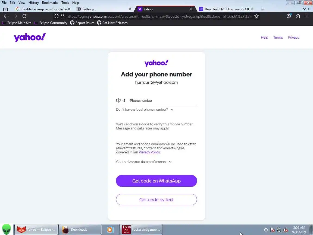Click Get code on WhatsApp button

pos(156,181)
